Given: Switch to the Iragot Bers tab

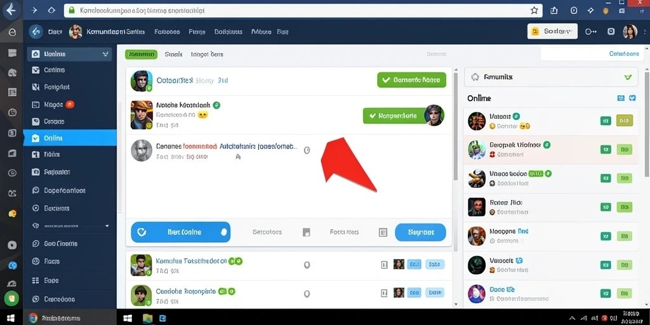Looking at the screenshot, I should click(207, 55).
